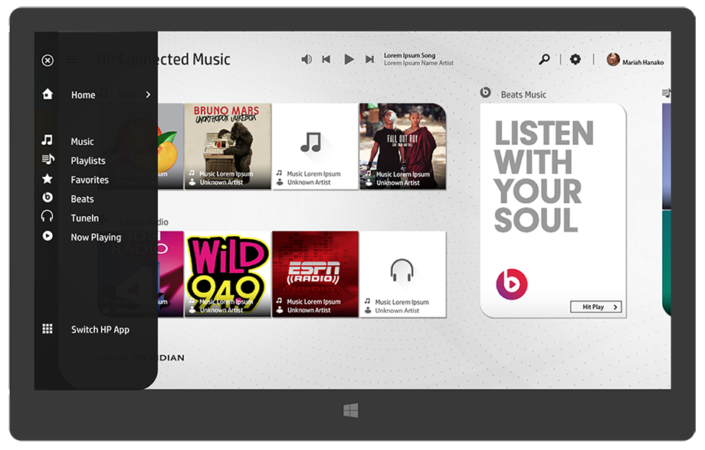Go to Favorites in the side menu
This screenshot has height=450, width=705.
pos(90,180)
